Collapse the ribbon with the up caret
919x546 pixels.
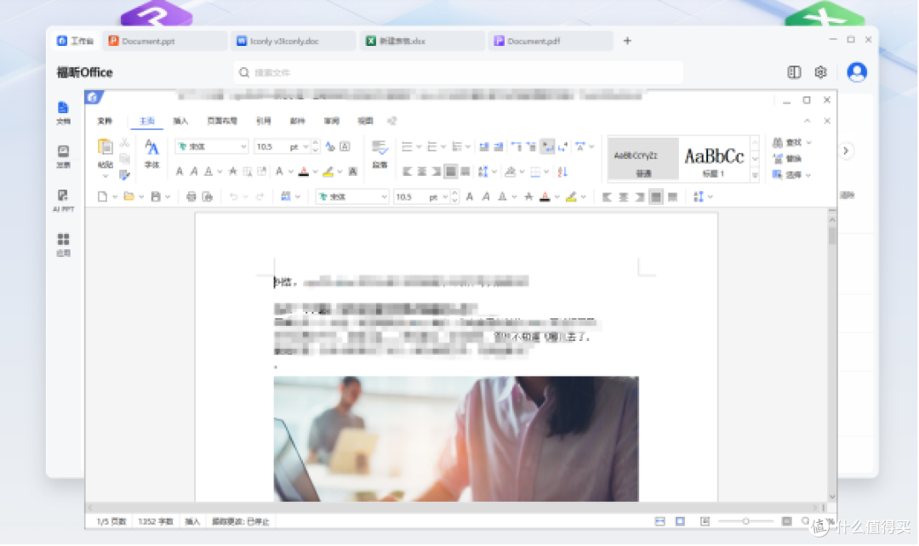point(808,121)
